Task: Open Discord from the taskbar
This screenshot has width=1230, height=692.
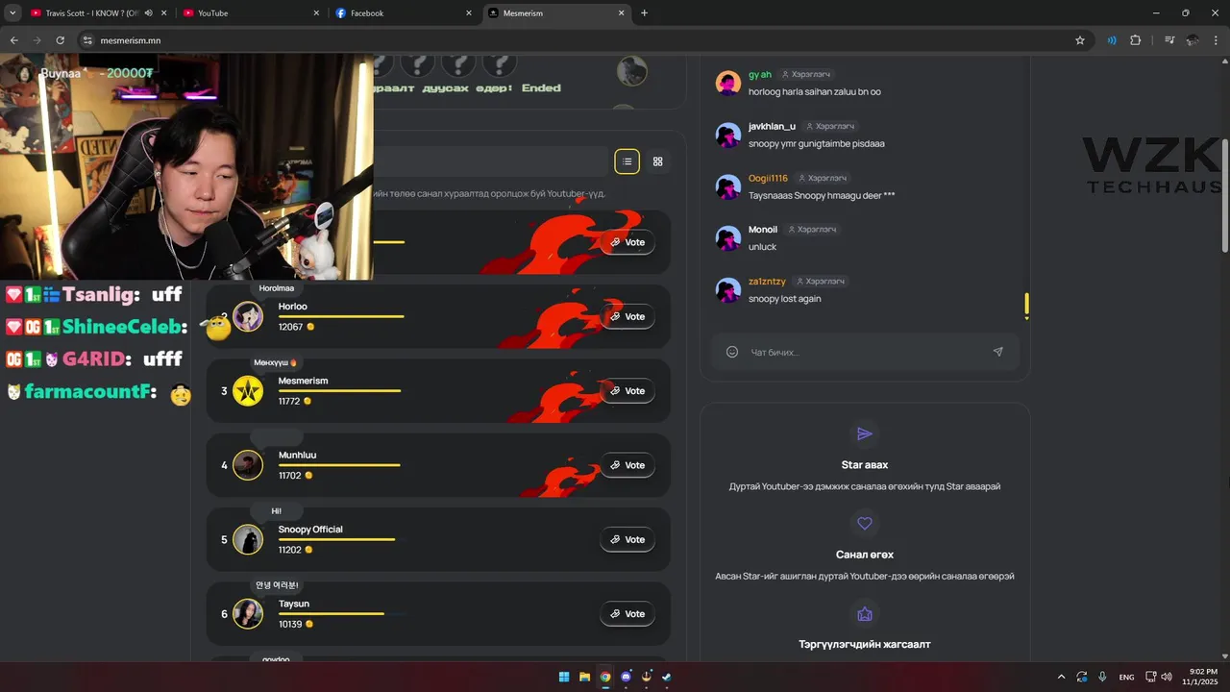Action: pos(627,677)
